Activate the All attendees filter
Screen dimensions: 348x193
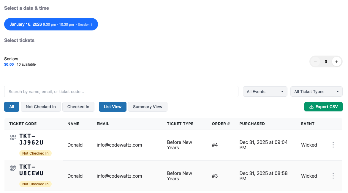(x=12, y=107)
